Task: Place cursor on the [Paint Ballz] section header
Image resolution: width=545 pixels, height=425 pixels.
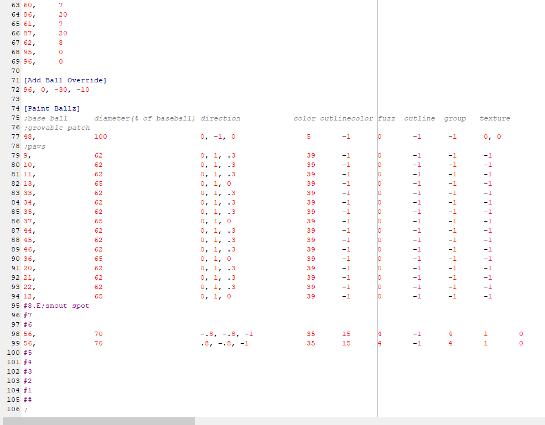Action: tap(52, 109)
